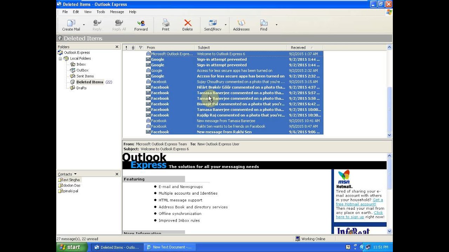Open the View menu
Viewport: 449px width, 252px height.
tap(88, 12)
